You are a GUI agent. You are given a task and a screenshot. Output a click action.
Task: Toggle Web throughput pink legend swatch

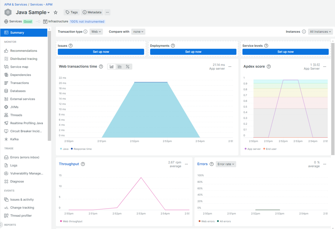(61, 221)
